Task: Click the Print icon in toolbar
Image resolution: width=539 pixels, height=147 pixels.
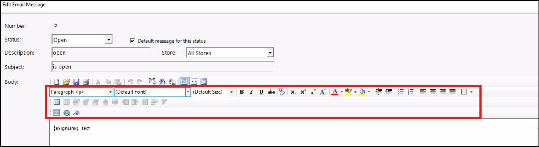Action: click(x=86, y=82)
